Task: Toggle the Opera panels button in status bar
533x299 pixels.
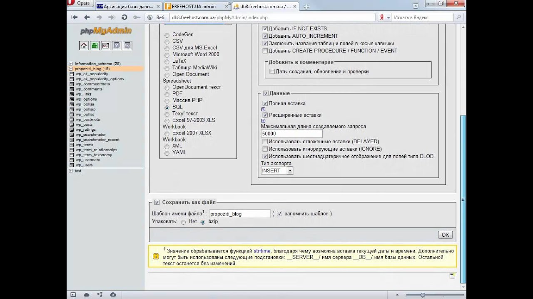Action: tap(73, 294)
